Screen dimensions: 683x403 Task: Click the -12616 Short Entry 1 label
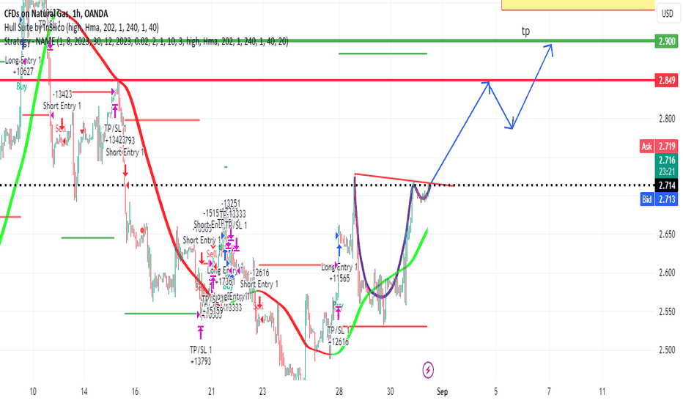[259, 278]
